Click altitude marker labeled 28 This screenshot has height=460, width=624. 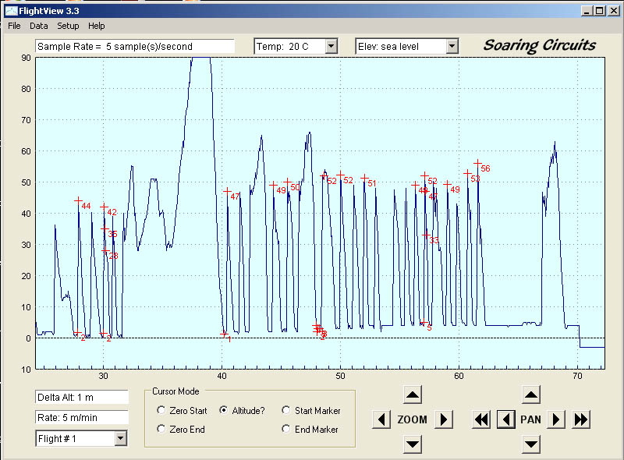[105, 251]
